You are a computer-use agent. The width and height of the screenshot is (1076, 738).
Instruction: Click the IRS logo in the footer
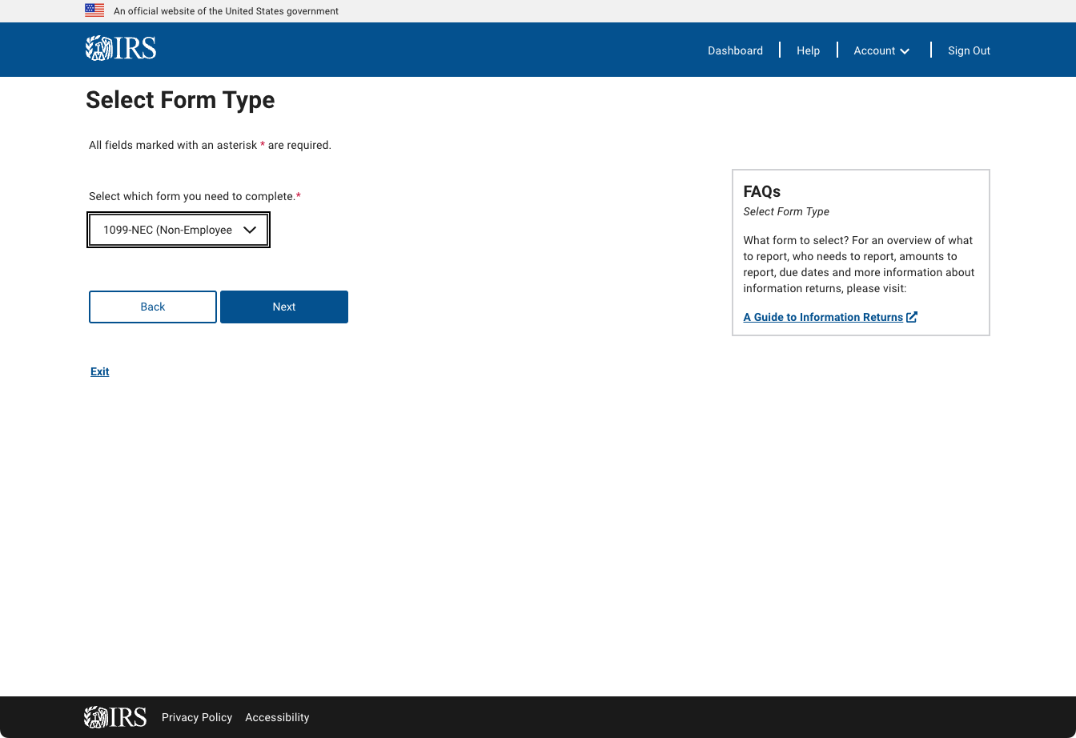pos(115,717)
